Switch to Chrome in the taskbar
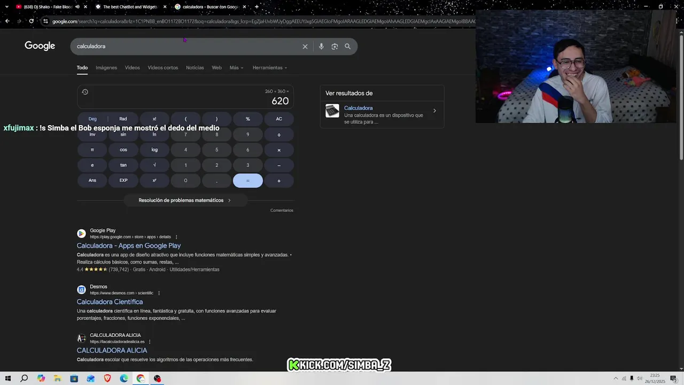The width and height of the screenshot is (684, 385). 141,379
